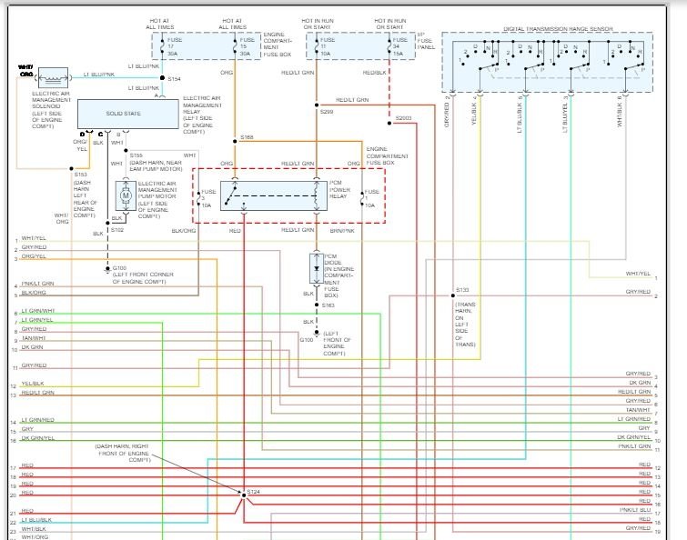Click the BRN/PNK wire label

[342, 231]
